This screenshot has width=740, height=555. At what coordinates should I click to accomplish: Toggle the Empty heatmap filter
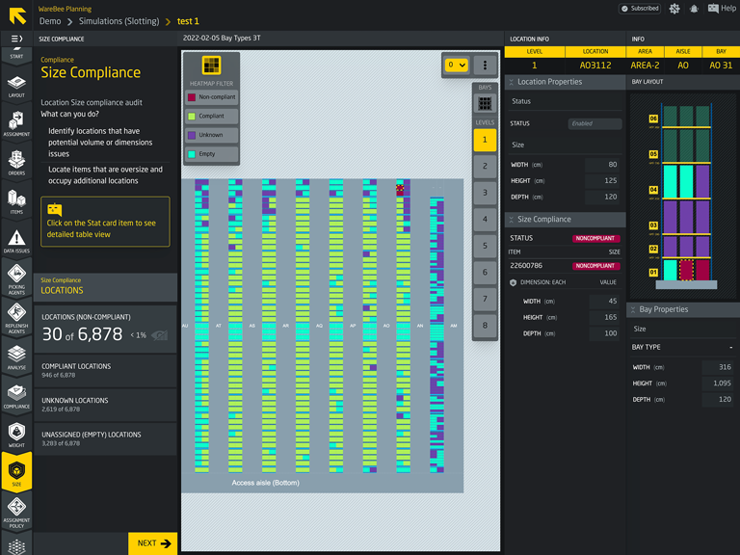point(211,154)
